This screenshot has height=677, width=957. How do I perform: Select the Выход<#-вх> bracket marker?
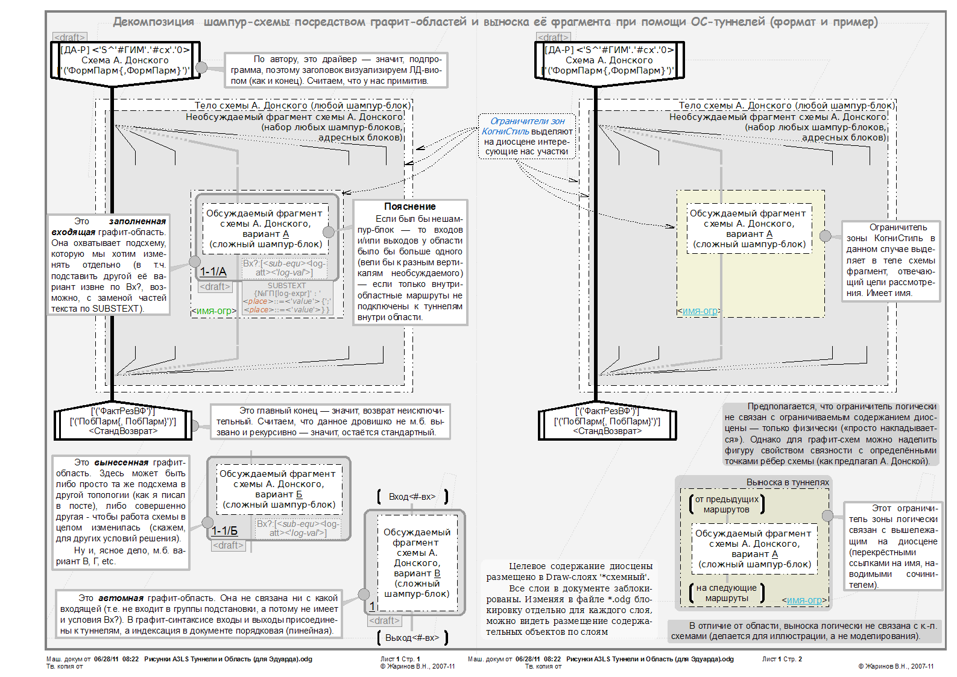412,637
